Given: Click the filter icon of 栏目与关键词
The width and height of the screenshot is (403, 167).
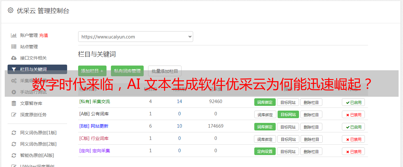Looking at the screenshot, I should coord(14,69).
